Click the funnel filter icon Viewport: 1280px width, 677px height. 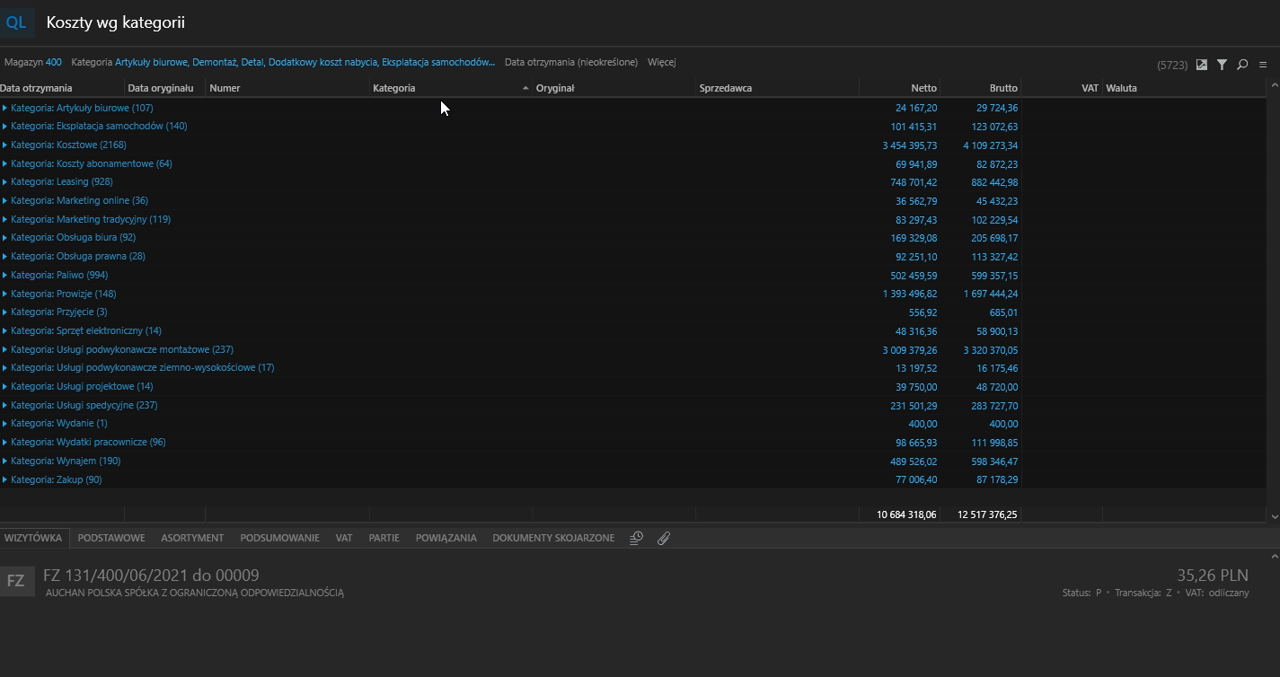click(x=1223, y=65)
